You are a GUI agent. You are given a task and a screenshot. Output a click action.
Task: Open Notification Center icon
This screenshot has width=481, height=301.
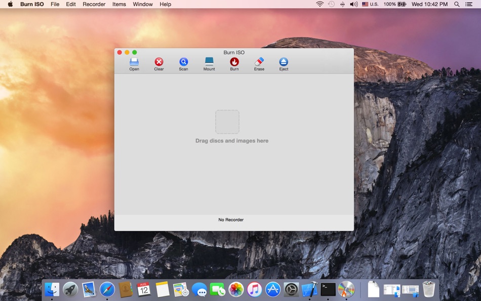coord(469,4)
